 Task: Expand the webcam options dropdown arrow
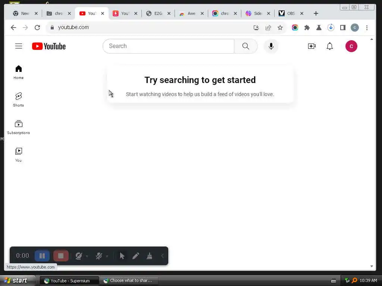(87, 256)
